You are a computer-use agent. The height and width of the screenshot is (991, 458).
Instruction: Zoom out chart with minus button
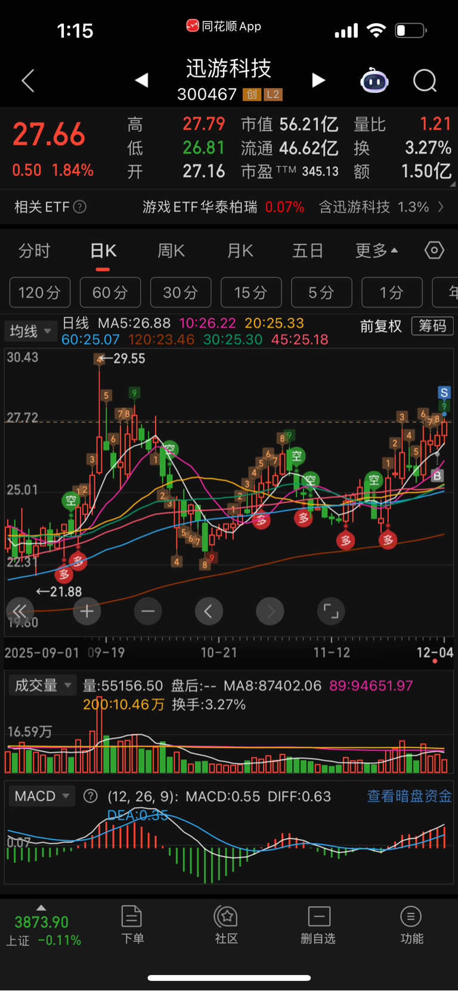click(x=148, y=611)
